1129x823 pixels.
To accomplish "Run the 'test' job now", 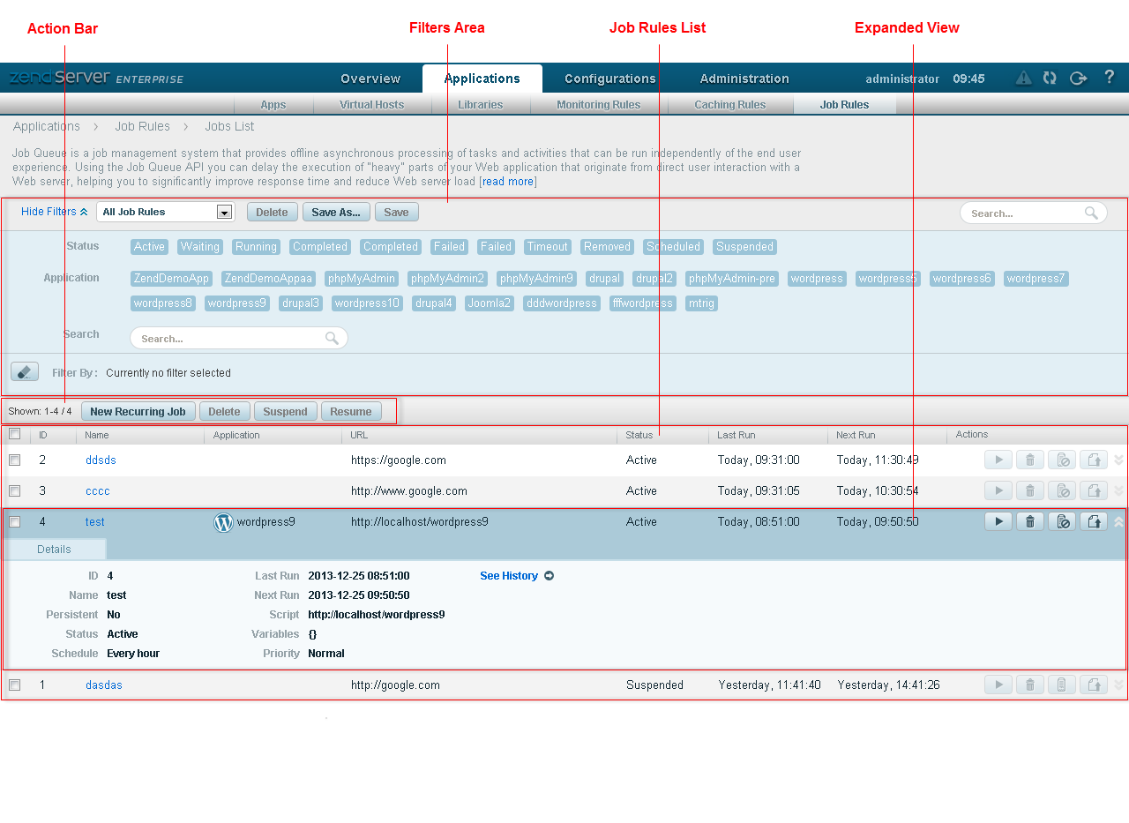I will click(x=998, y=521).
